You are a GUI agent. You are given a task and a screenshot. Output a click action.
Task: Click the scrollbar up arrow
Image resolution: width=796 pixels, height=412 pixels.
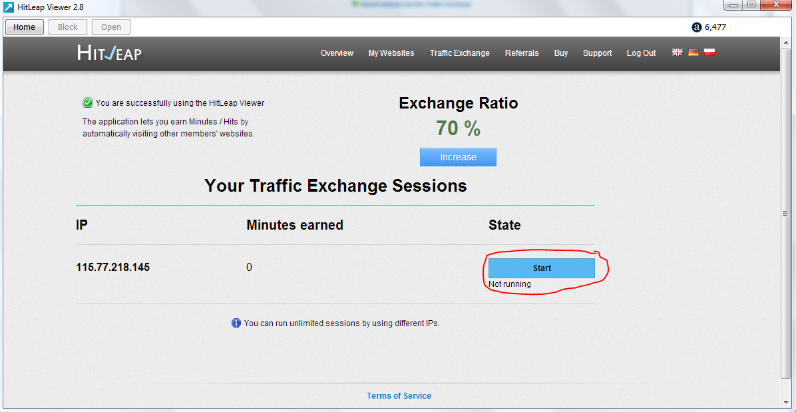pyautogui.click(x=785, y=42)
